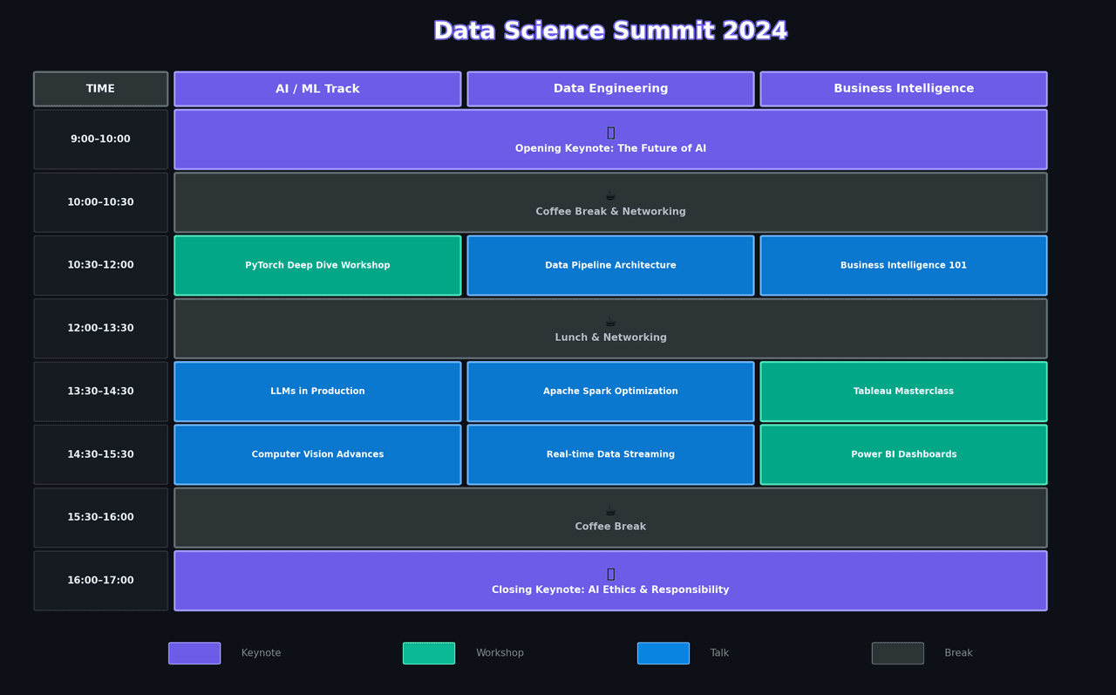Screen dimensions: 1116x695
Task: Click the coffee cup icon on the afternoon Coffee Break
Action: point(610,510)
